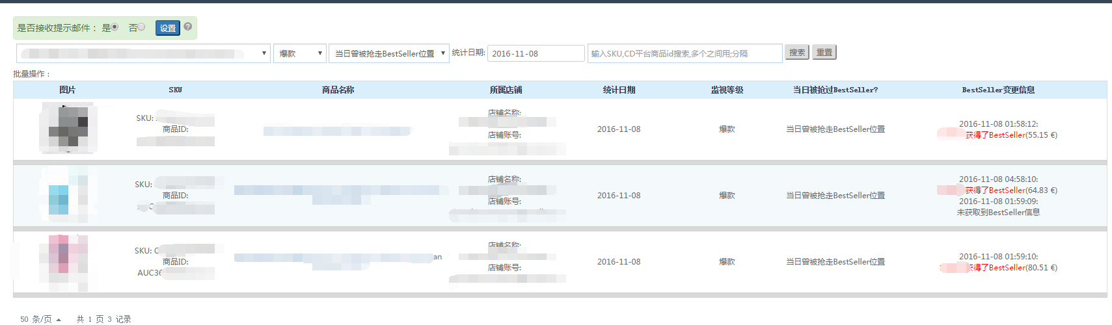Select the 否 radio for email notifications

[141, 27]
